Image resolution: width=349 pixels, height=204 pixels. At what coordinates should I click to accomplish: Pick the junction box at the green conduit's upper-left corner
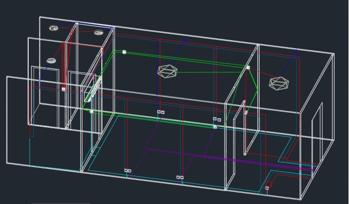pyautogui.click(x=124, y=52)
